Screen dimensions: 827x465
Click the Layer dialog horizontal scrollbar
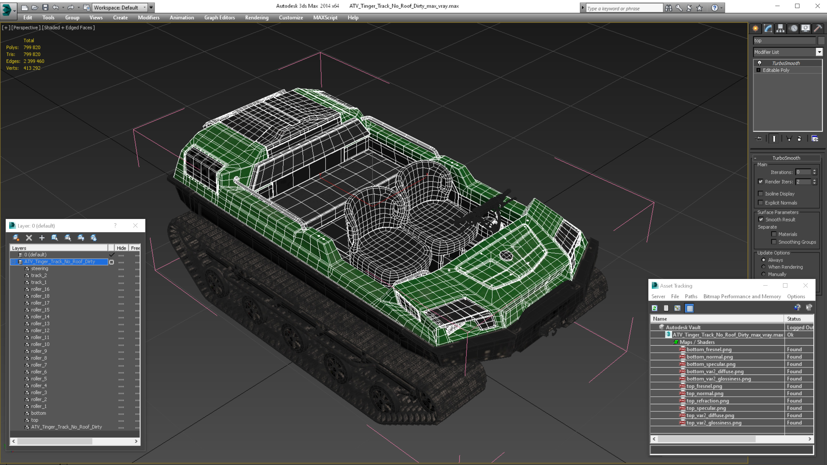[75, 441]
